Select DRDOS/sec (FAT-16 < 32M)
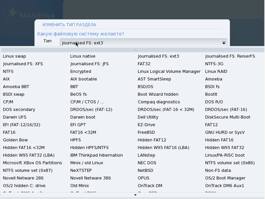Screen dimensions: 265x199 point(166,110)
